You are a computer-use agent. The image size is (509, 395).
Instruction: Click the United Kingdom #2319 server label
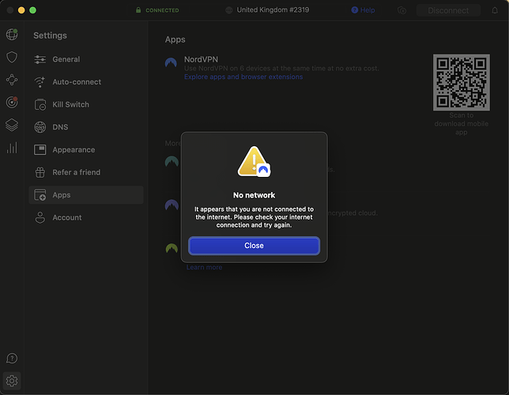[x=273, y=9]
